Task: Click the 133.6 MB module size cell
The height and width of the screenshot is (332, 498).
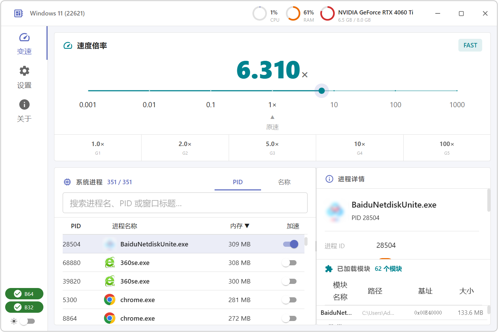Action: (x=470, y=313)
